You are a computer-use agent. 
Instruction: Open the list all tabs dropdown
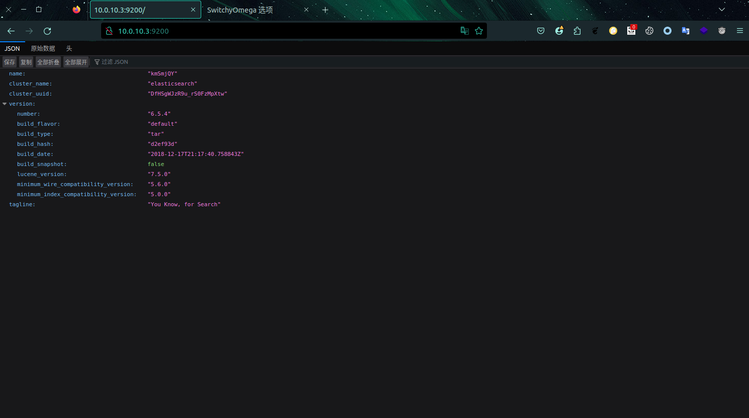point(722,10)
